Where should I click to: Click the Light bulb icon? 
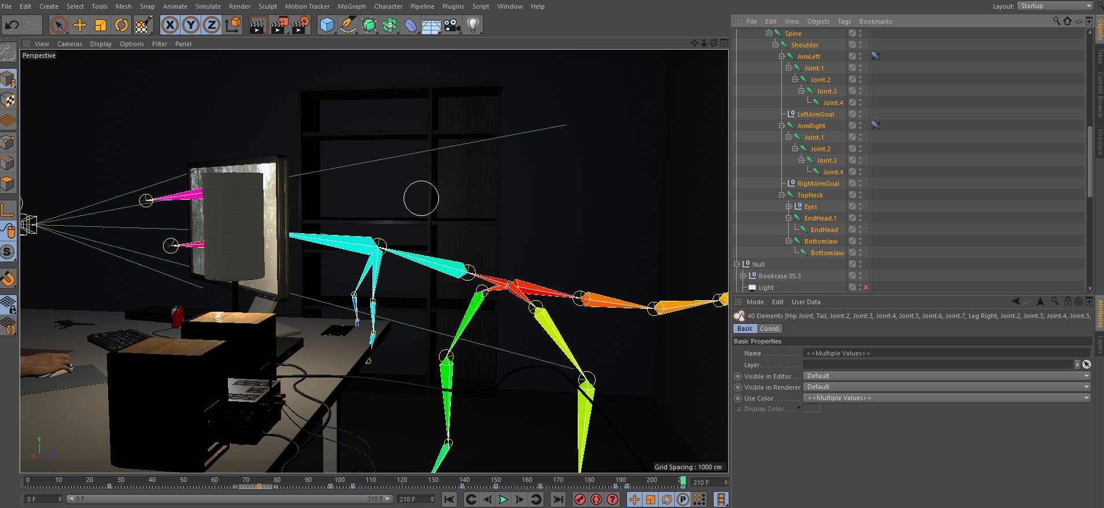click(x=473, y=25)
